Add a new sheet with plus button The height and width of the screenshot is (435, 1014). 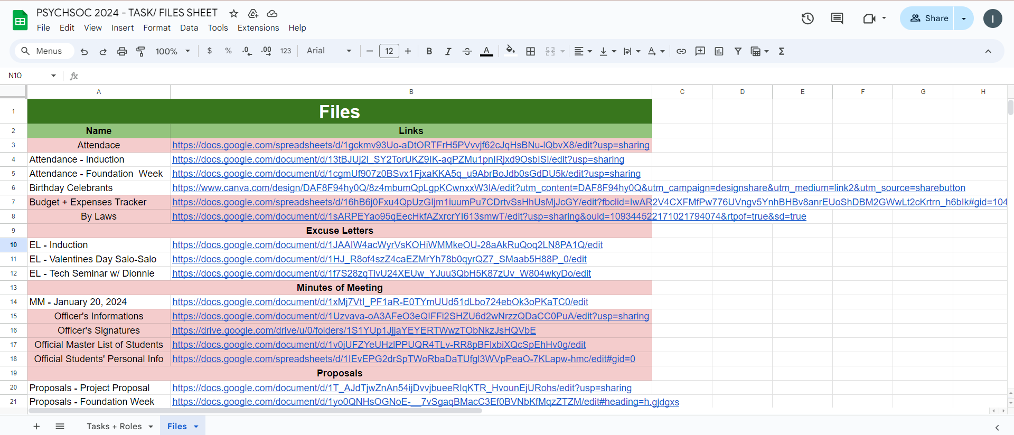36,427
